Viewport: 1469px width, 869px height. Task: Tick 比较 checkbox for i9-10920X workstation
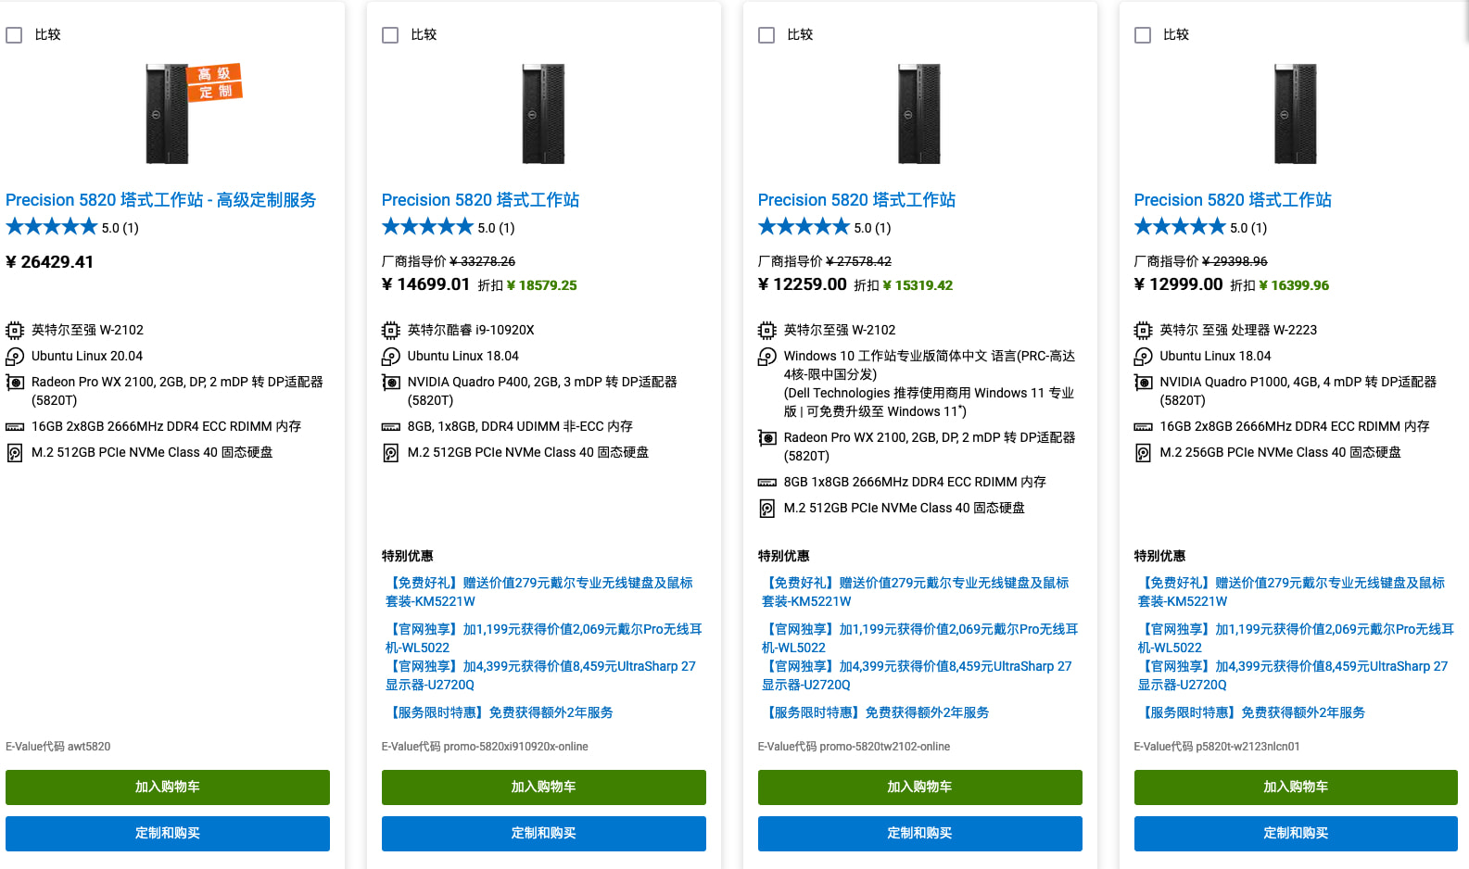tap(390, 35)
